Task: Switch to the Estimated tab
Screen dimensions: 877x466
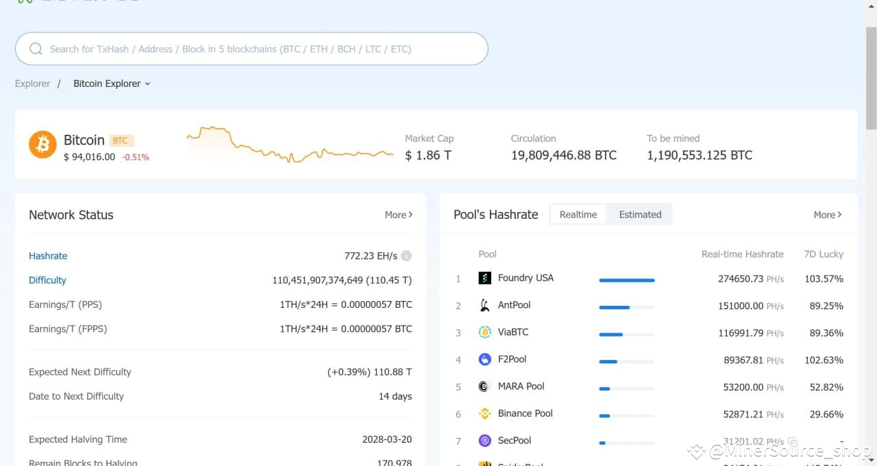Action: pos(639,213)
